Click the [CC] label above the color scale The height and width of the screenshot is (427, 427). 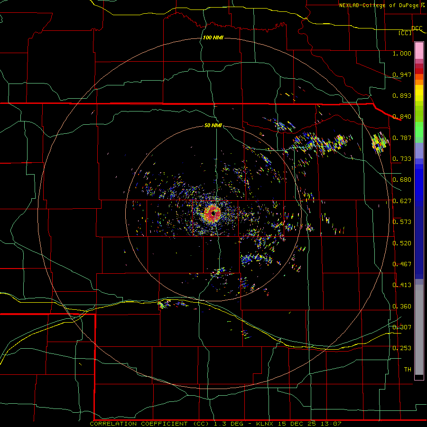pos(405,33)
